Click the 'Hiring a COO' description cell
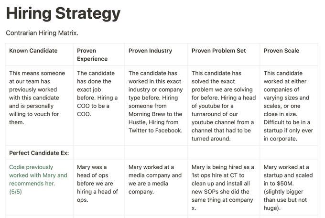The image size is (325, 218). pyautogui.click(x=99, y=106)
